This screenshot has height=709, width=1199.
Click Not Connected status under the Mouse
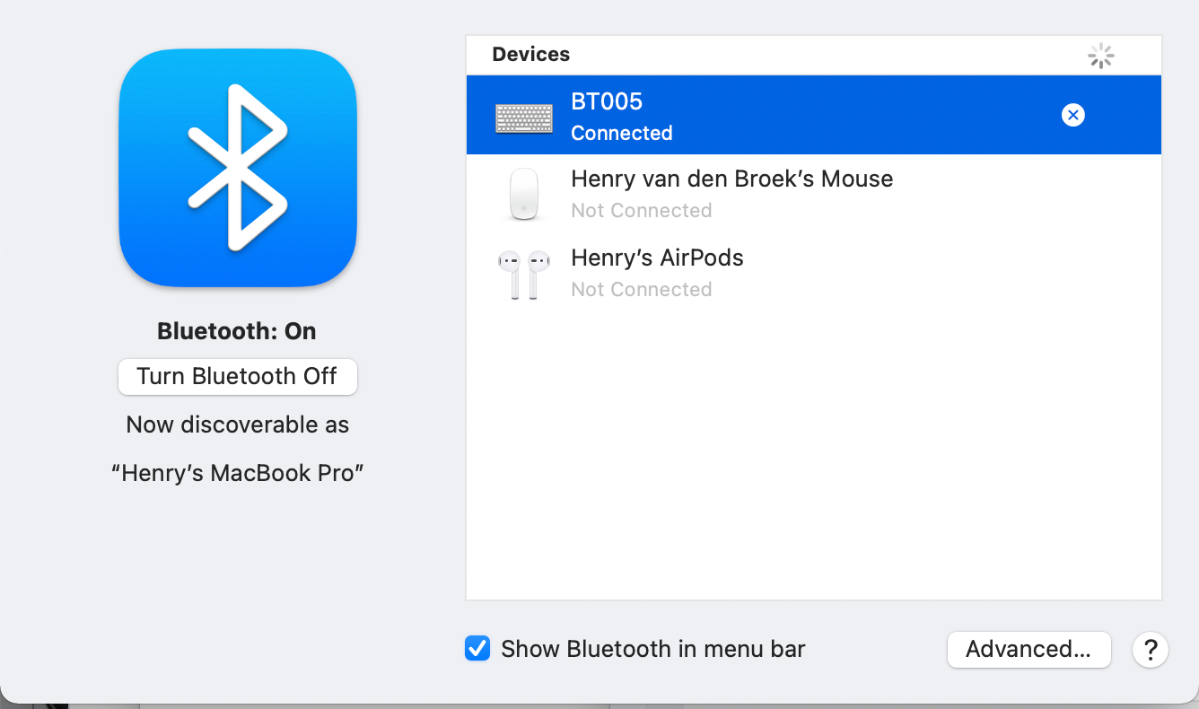pyautogui.click(x=642, y=210)
